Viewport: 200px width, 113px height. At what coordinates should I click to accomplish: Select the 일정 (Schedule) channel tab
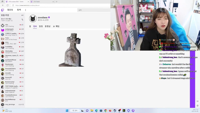[x=41, y=26]
